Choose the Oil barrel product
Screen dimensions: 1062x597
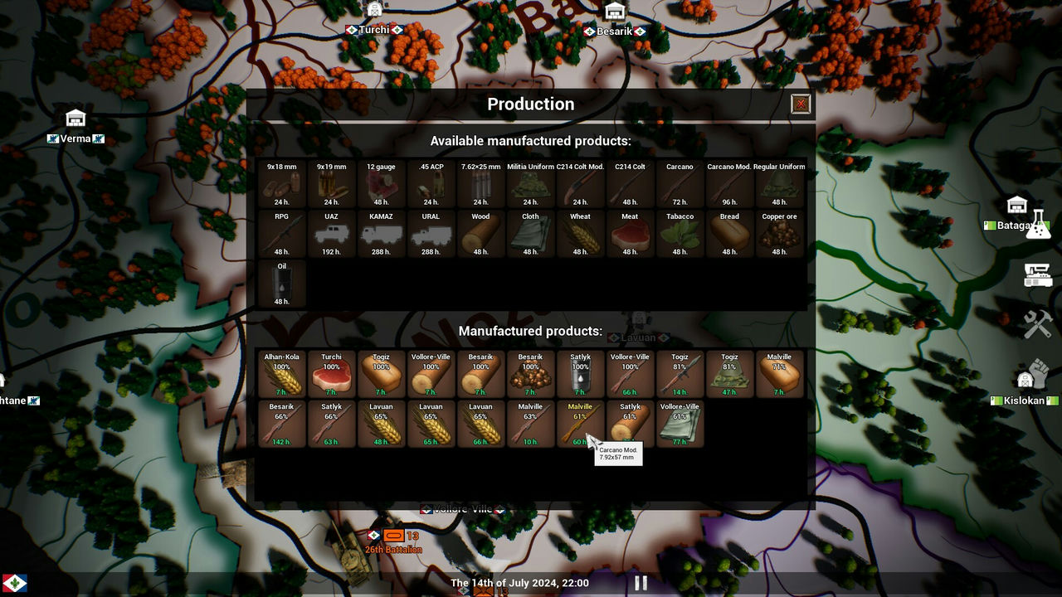click(281, 284)
